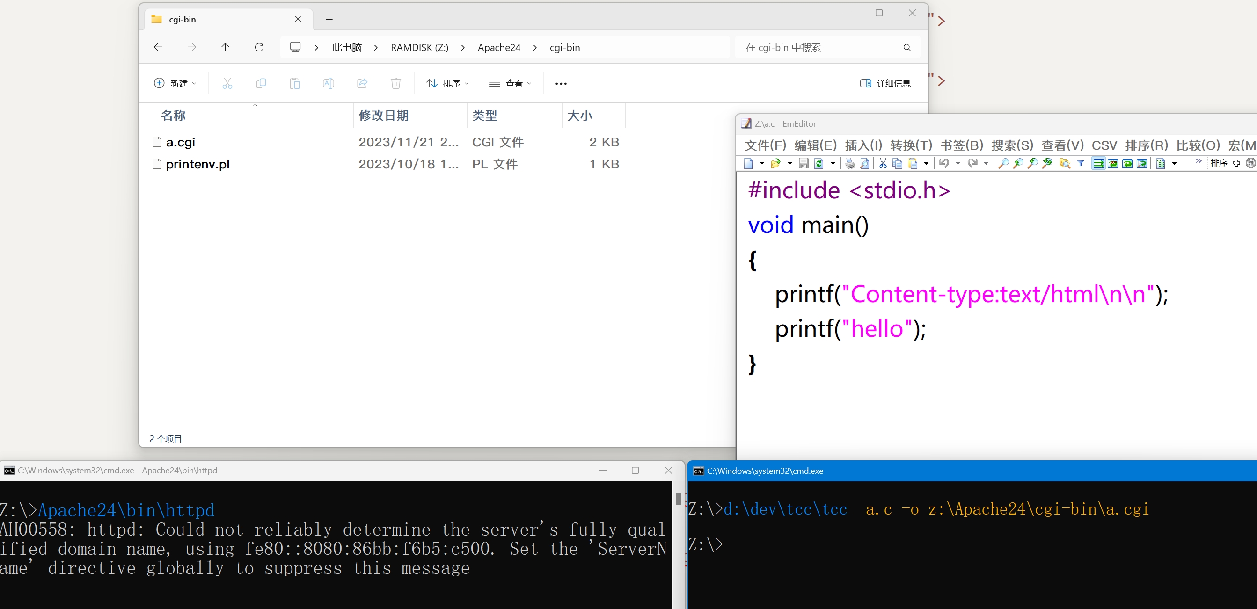Open the 比较(O) menu in EmEditor
This screenshot has height=609, width=1257.
1198,145
